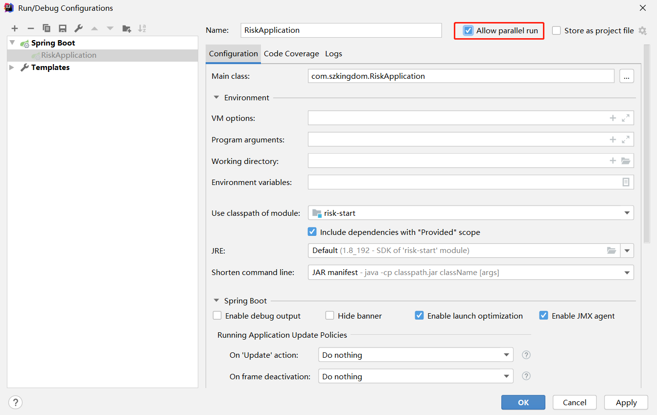The width and height of the screenshot is (657, 415).
Task: Toggle Include dependencies with Provided scope
Action: pyautogui.click(x=312, y=231)
